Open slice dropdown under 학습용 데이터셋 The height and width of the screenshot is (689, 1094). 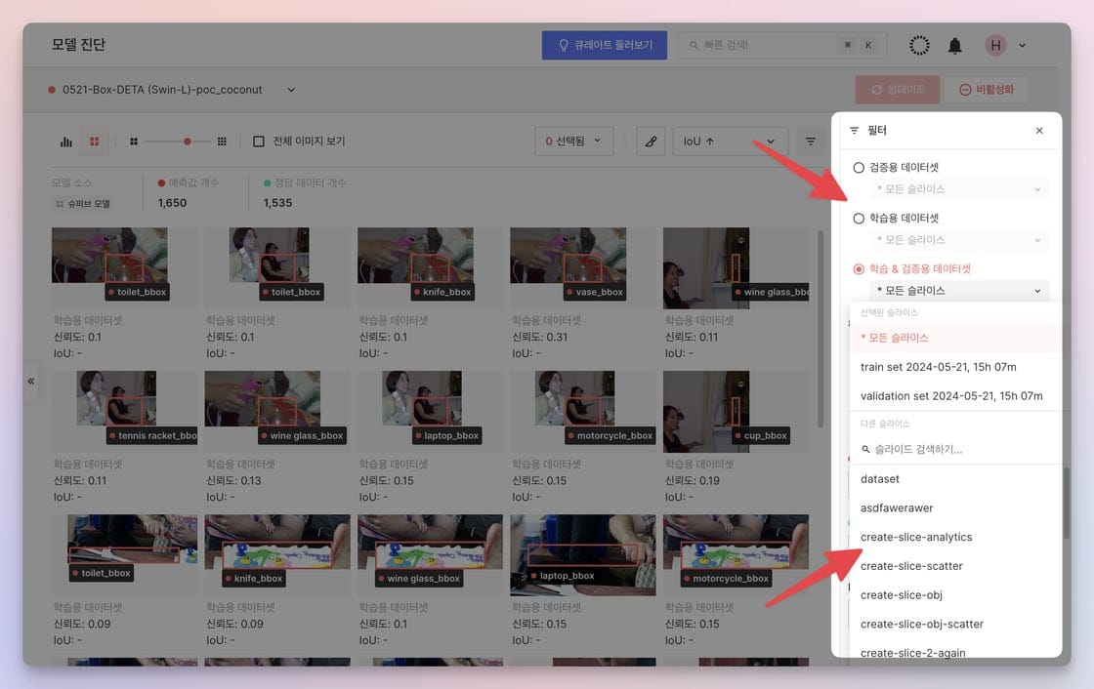958,240
